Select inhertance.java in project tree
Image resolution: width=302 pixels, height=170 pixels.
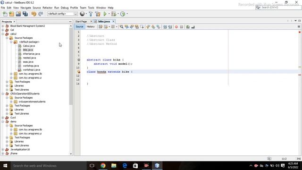(32, 54)
